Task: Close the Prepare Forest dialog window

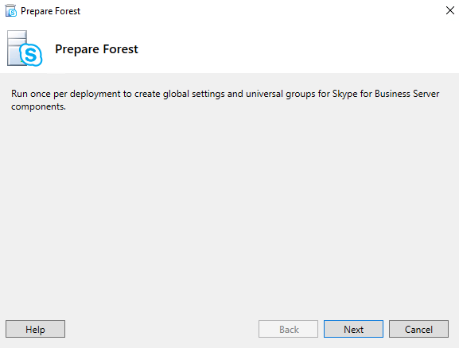Action: (x=450, y=10)
